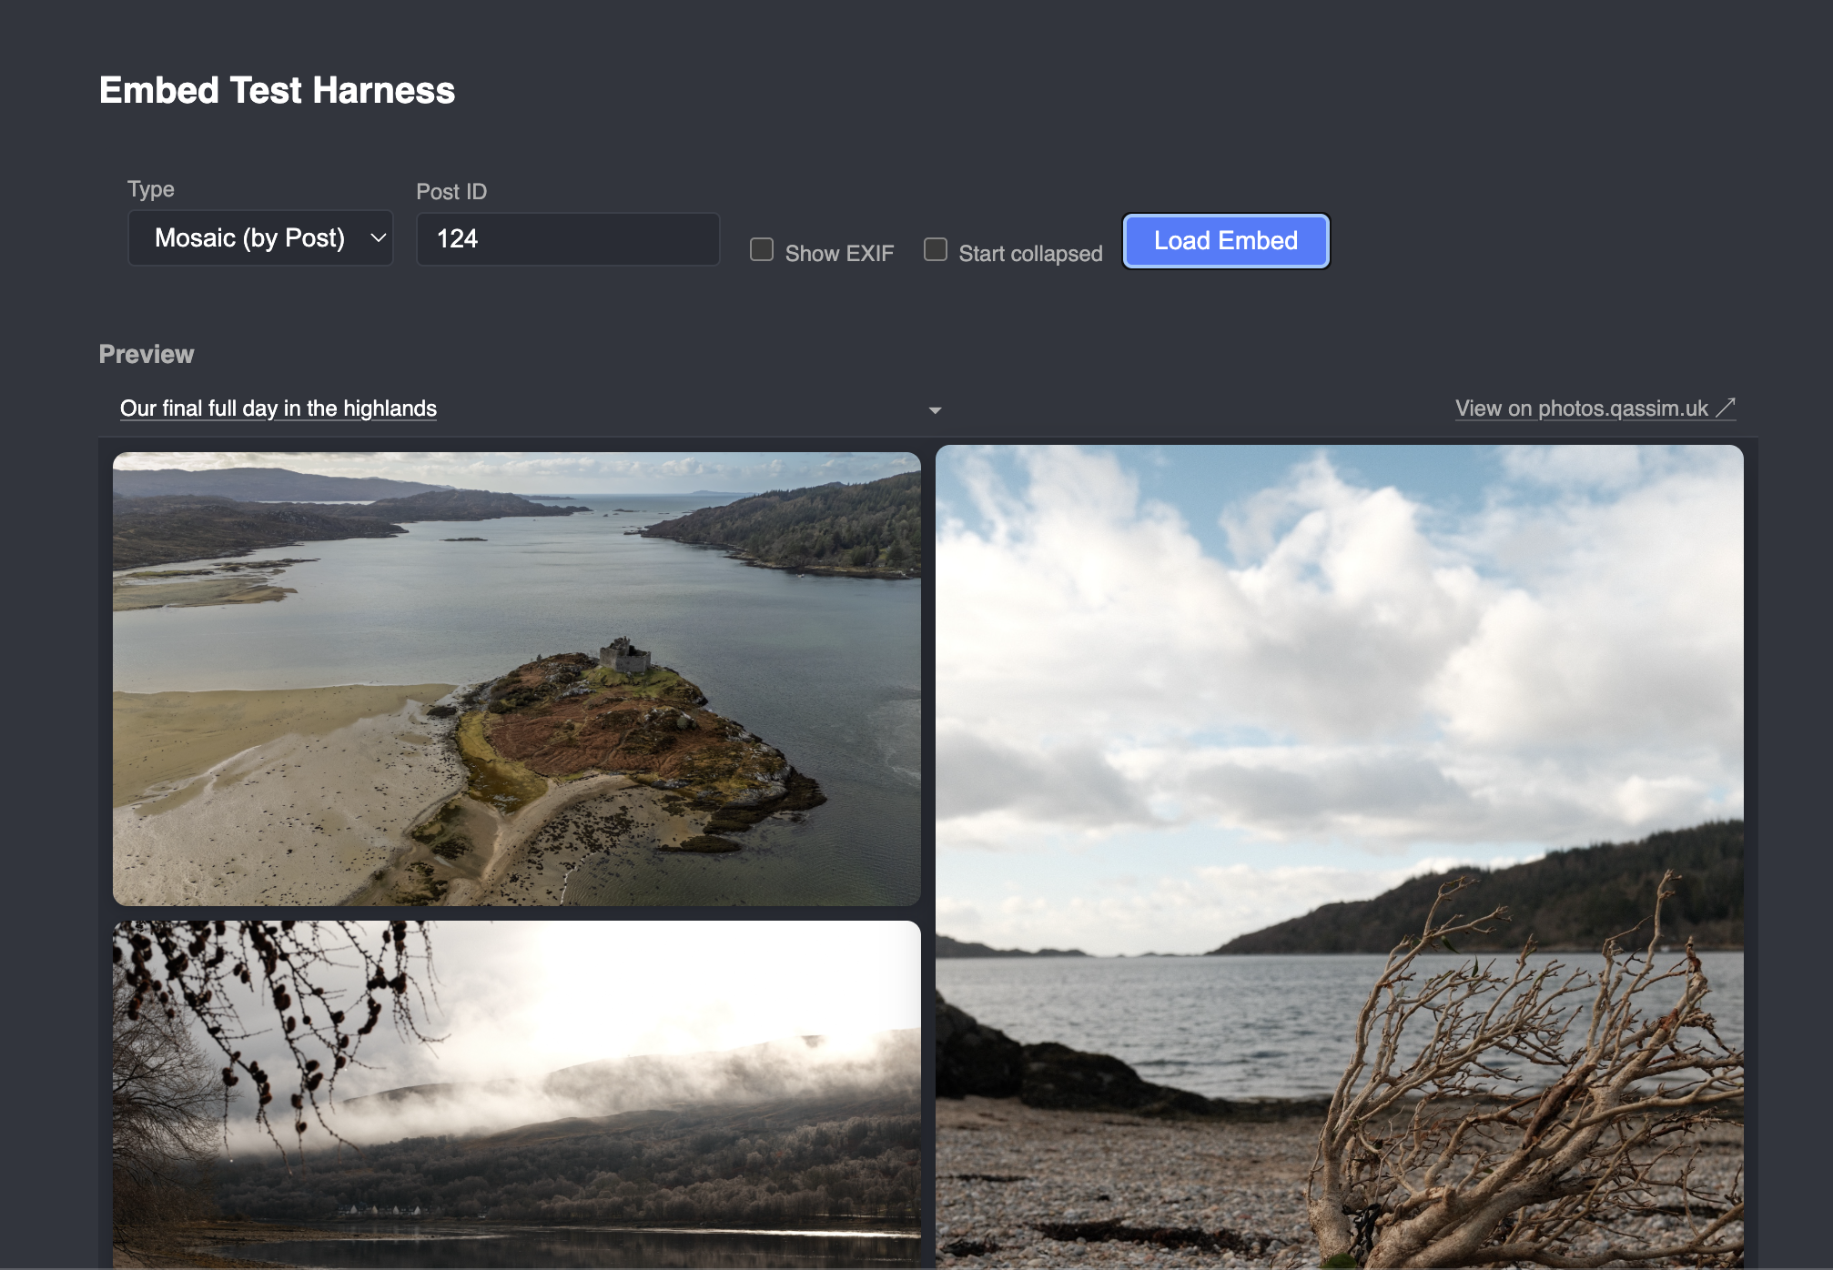Collapse the embed using the small triangle arrow
The width and height of the screenshot is (1833, 1270).
coord(935,410)
